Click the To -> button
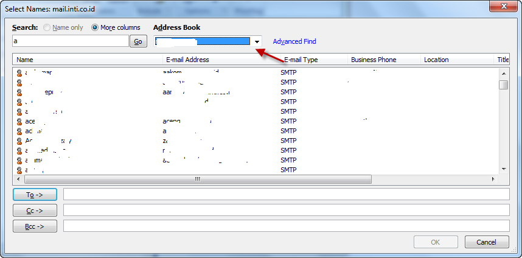This screenshot has height=258, width=522. pyautogui.click(x=35, y=194)
